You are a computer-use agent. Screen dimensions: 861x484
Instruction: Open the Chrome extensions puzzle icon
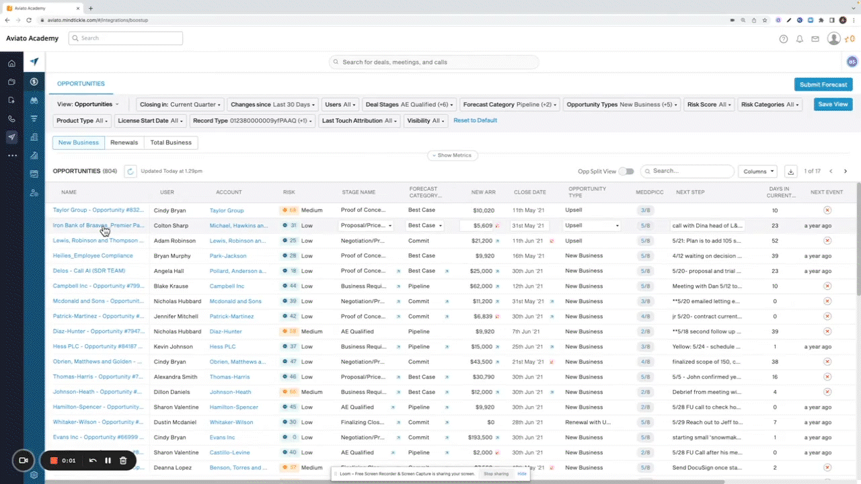pos(821,20)
